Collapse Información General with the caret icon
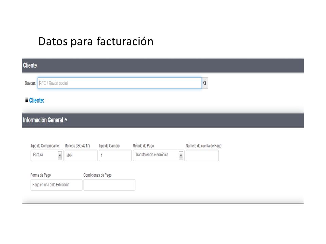 pyautogui.click(x=66, y=120)
